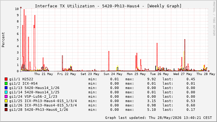Select the 'gi1/13 5420-Haus14_1/26' legend label

34,88
